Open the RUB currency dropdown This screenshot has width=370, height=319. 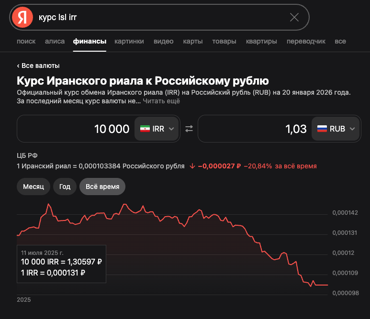[336, 129]
